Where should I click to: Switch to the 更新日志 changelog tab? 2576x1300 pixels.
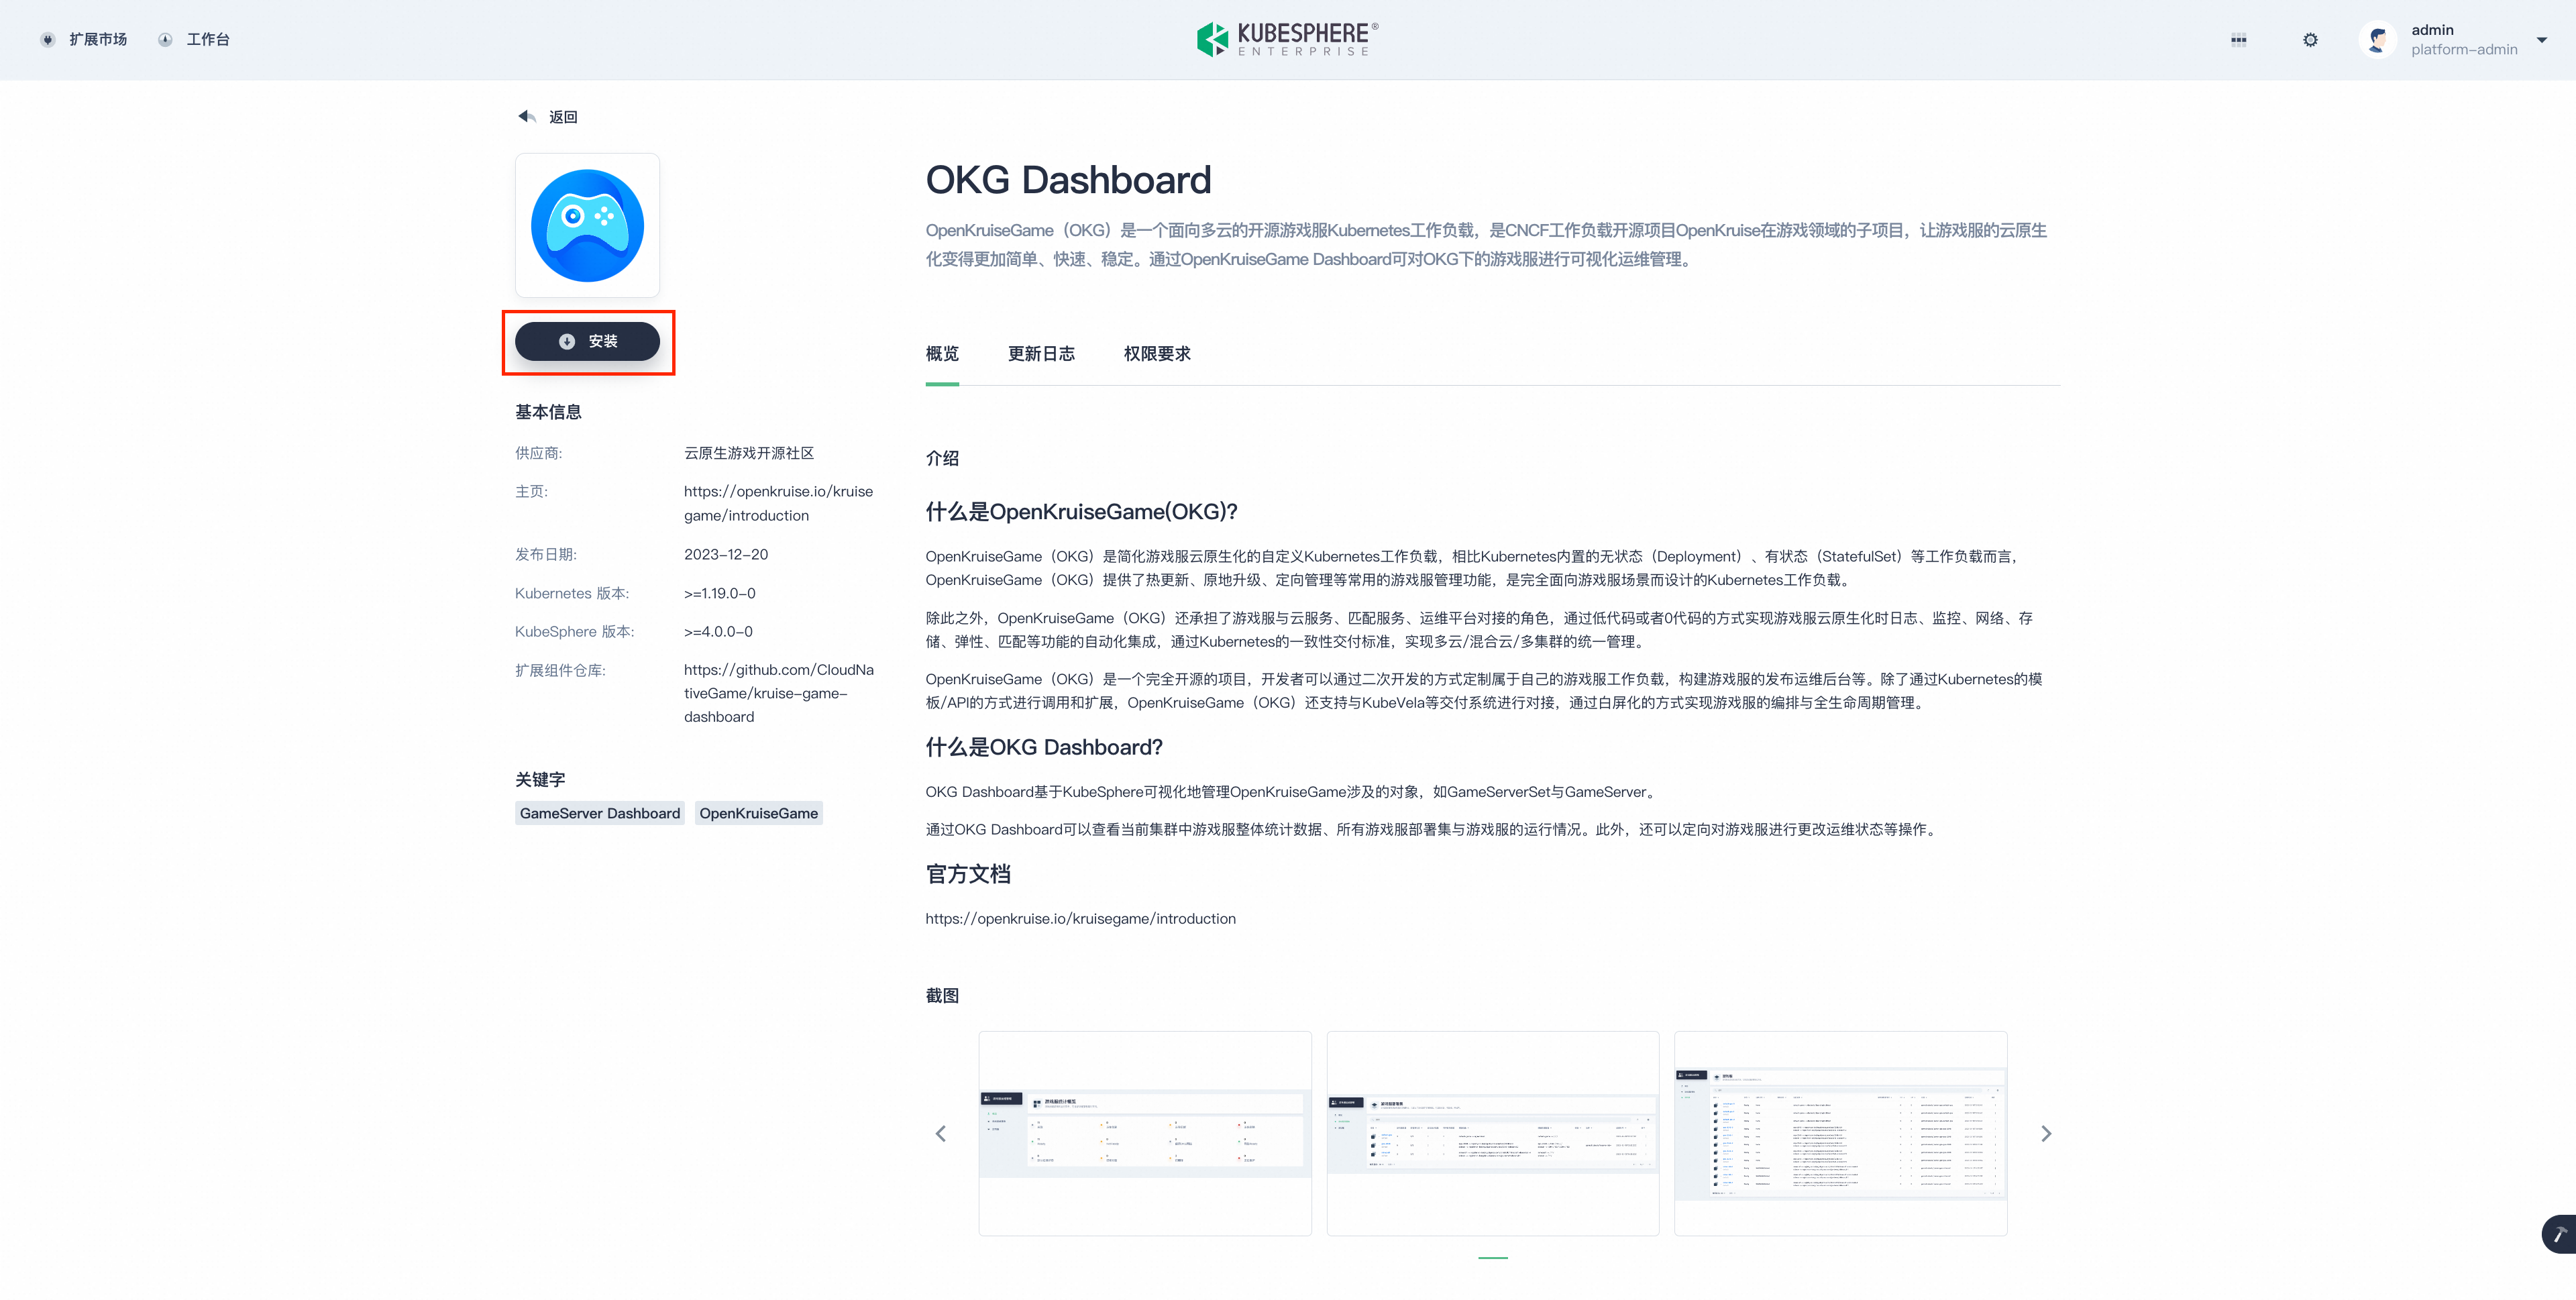click(x=1041, y=354)
